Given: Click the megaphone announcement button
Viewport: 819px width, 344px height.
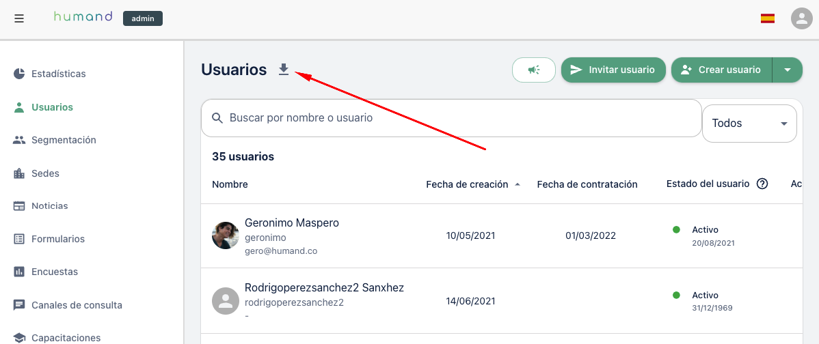Looking at the screenshot, I should (534, 70).
